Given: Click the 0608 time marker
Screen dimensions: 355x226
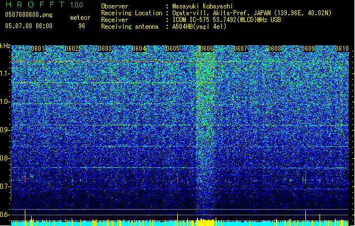Looking at the screenshot, I should [x=274, y=49].
